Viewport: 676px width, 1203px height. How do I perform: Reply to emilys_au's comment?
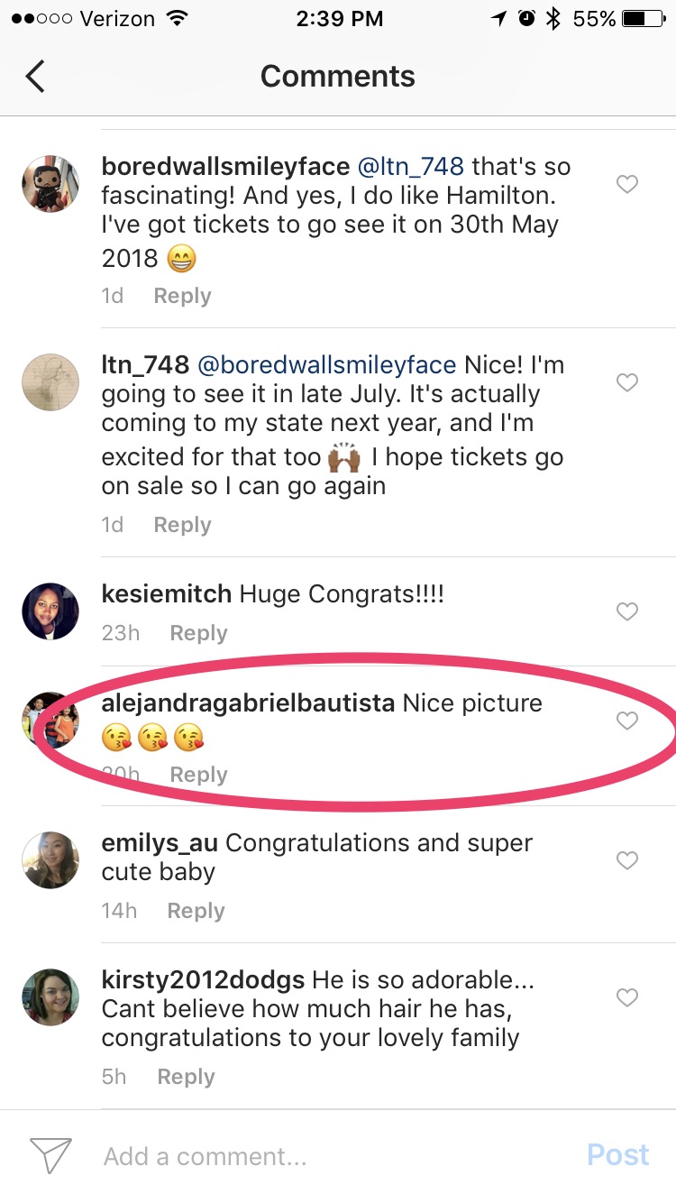[196, 911]
